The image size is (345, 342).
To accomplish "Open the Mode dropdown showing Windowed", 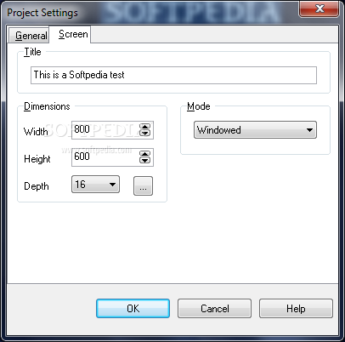I will [255, 130].
